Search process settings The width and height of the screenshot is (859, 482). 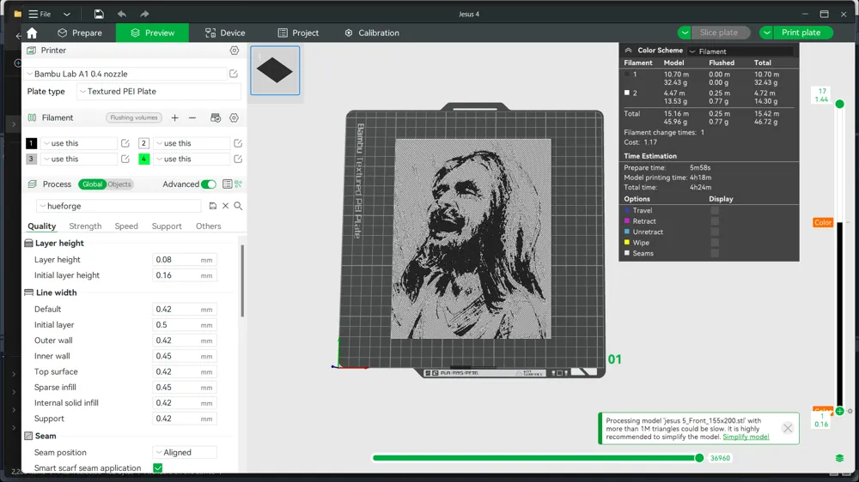click(238, 206)
